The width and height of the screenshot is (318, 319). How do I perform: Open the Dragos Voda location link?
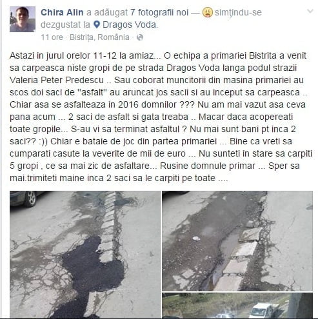pyautogui.click(x=129, y=24)
